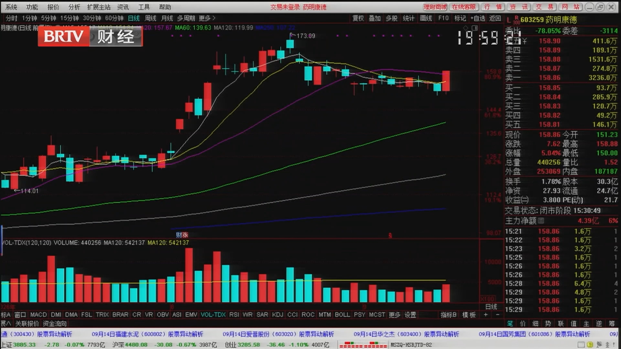
Task: Click the 设置 indicator settings button
Action: [410, 315]
